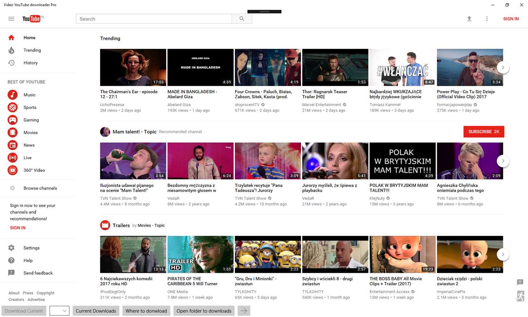Open the PIRATES OF THE CARIBBEAN thumbnail
The width and height of the screenshot is (528, 317).
[x=200, y=254]
